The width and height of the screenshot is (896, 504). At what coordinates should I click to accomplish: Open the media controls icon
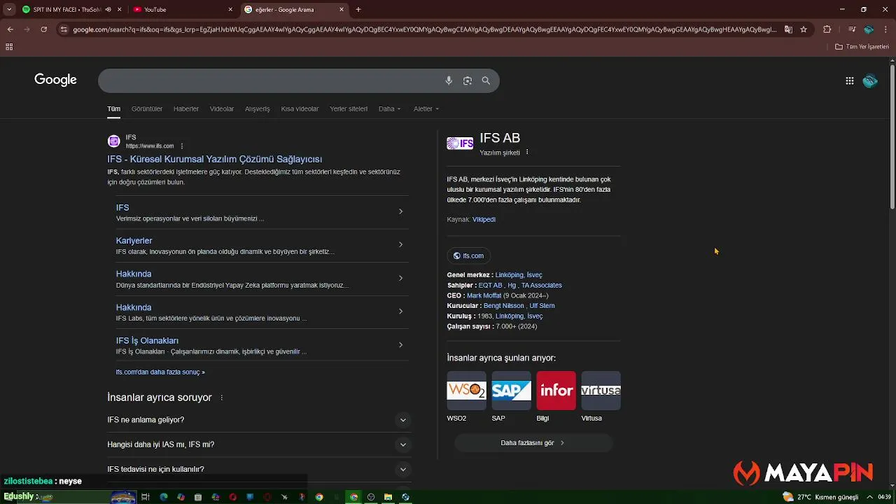851,29
